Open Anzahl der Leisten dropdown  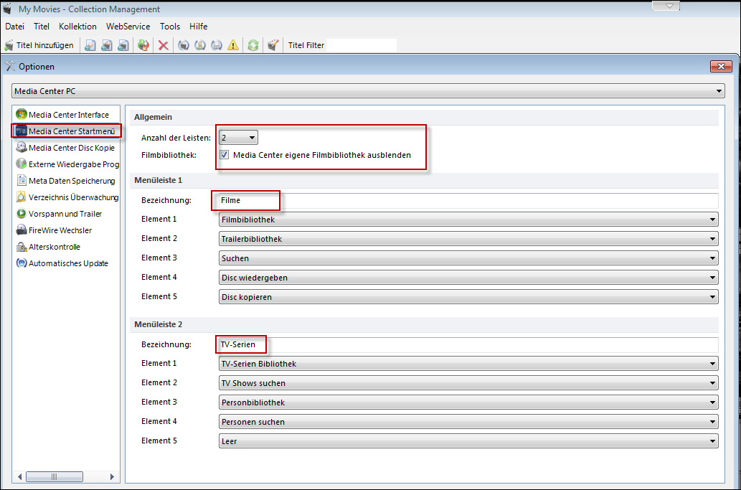click(x=239, y=138)
